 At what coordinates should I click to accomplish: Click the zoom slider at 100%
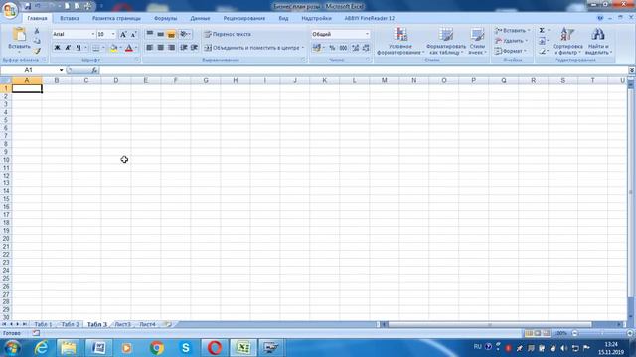(602, 333)
